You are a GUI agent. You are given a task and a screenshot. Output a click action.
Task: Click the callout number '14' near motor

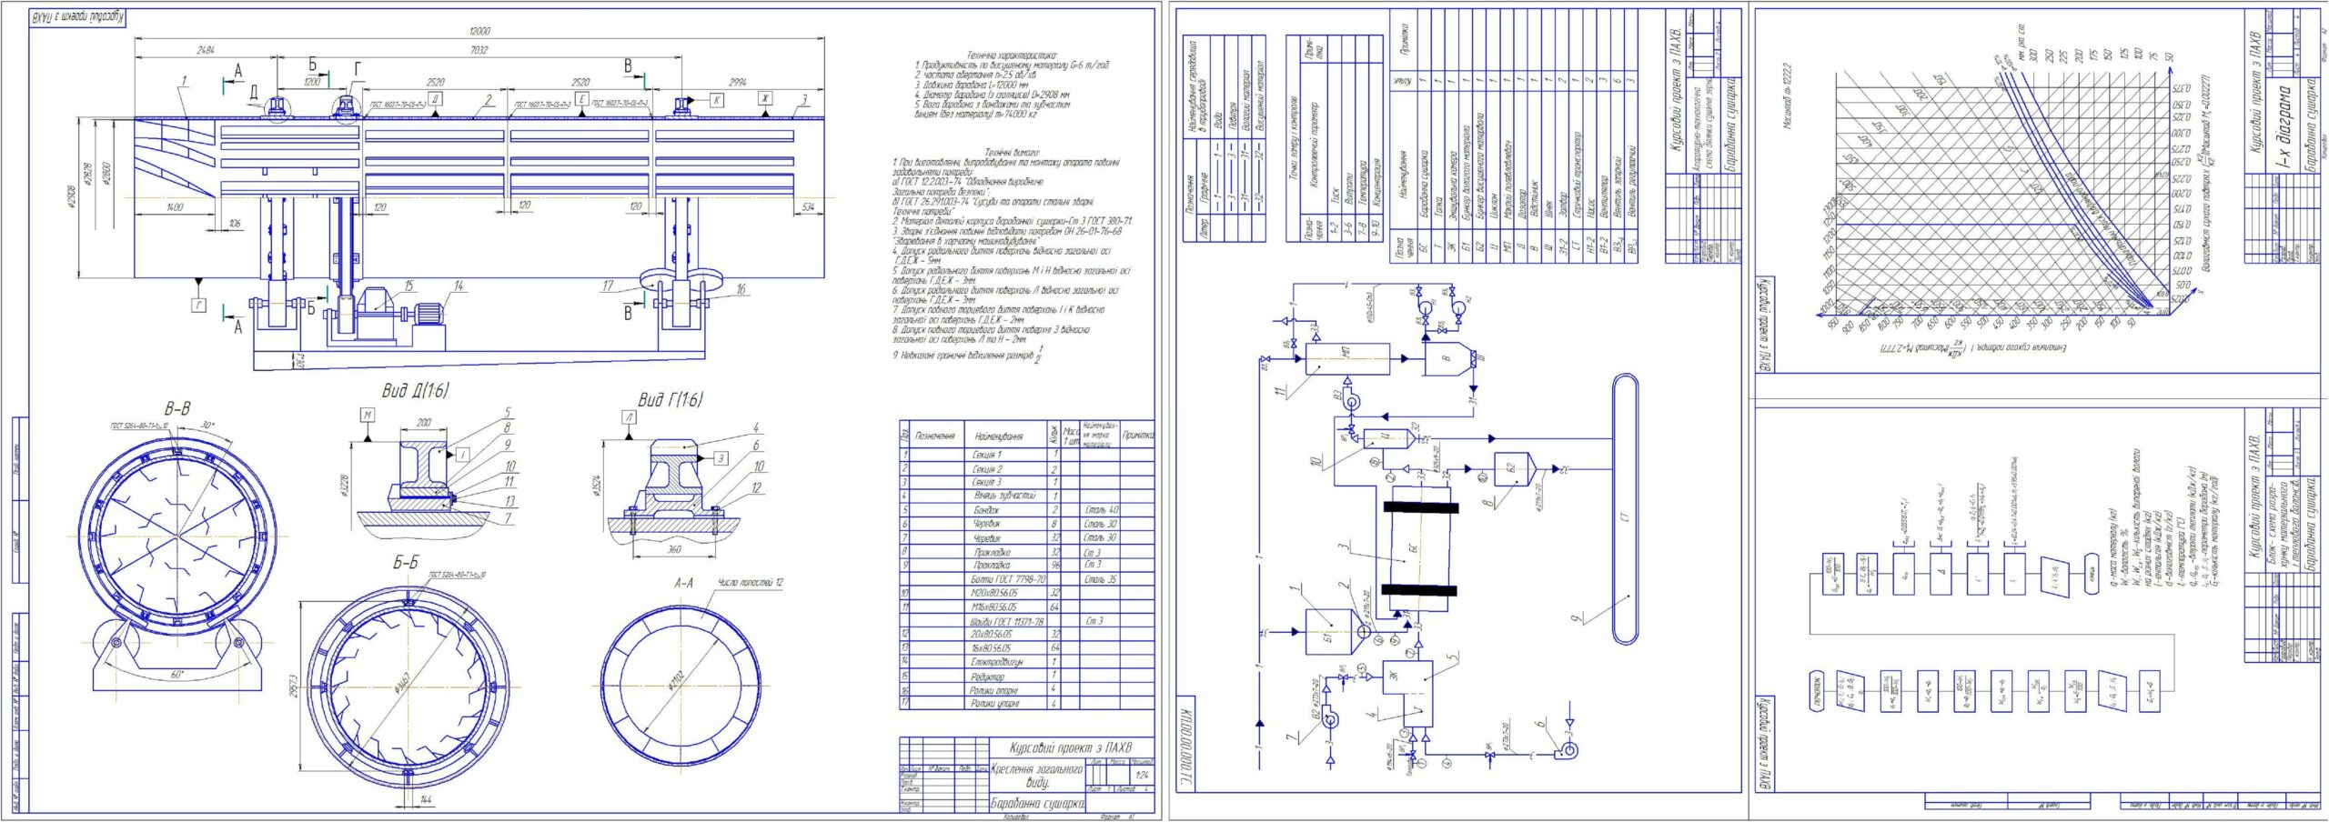click(x=459, y=286)
